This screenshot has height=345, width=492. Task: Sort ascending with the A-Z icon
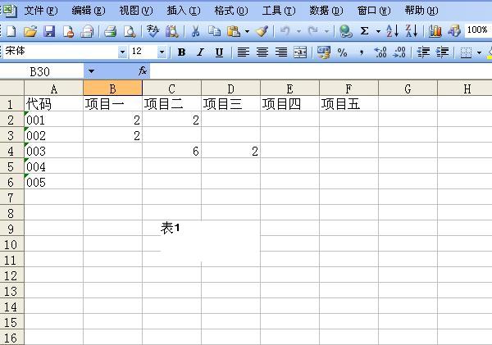392,31
